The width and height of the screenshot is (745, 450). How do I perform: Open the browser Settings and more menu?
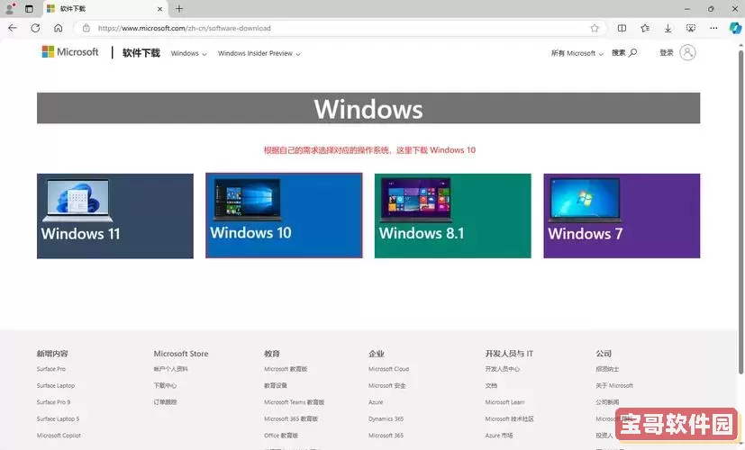pyautogui.click(x=713, y=28)
